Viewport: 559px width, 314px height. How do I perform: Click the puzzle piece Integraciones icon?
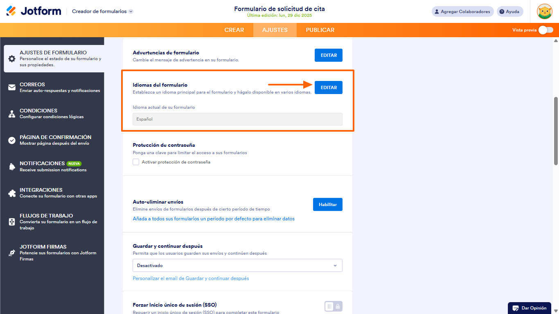click(12, 193)
